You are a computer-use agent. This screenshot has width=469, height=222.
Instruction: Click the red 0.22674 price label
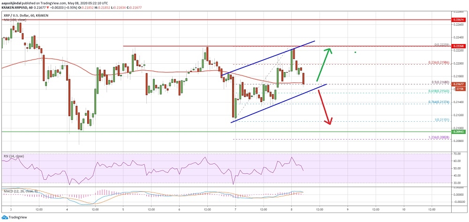pyautogui.click(x=459, y=20)
